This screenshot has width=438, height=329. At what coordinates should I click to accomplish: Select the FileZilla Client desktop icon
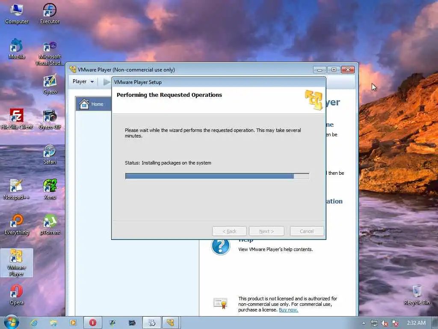(17, 120)
